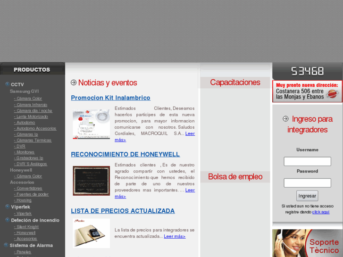Open the Vipertek sub-link
Screen dimensions: 343x257
pos(23,214)
